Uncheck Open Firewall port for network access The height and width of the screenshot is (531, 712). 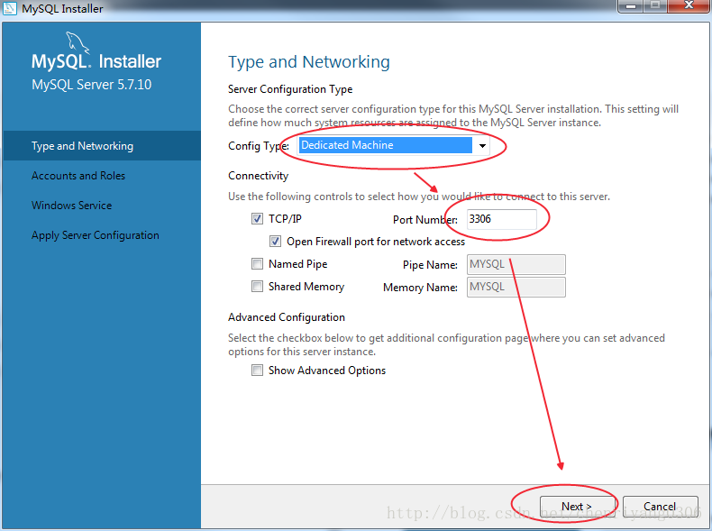(275, 242)
